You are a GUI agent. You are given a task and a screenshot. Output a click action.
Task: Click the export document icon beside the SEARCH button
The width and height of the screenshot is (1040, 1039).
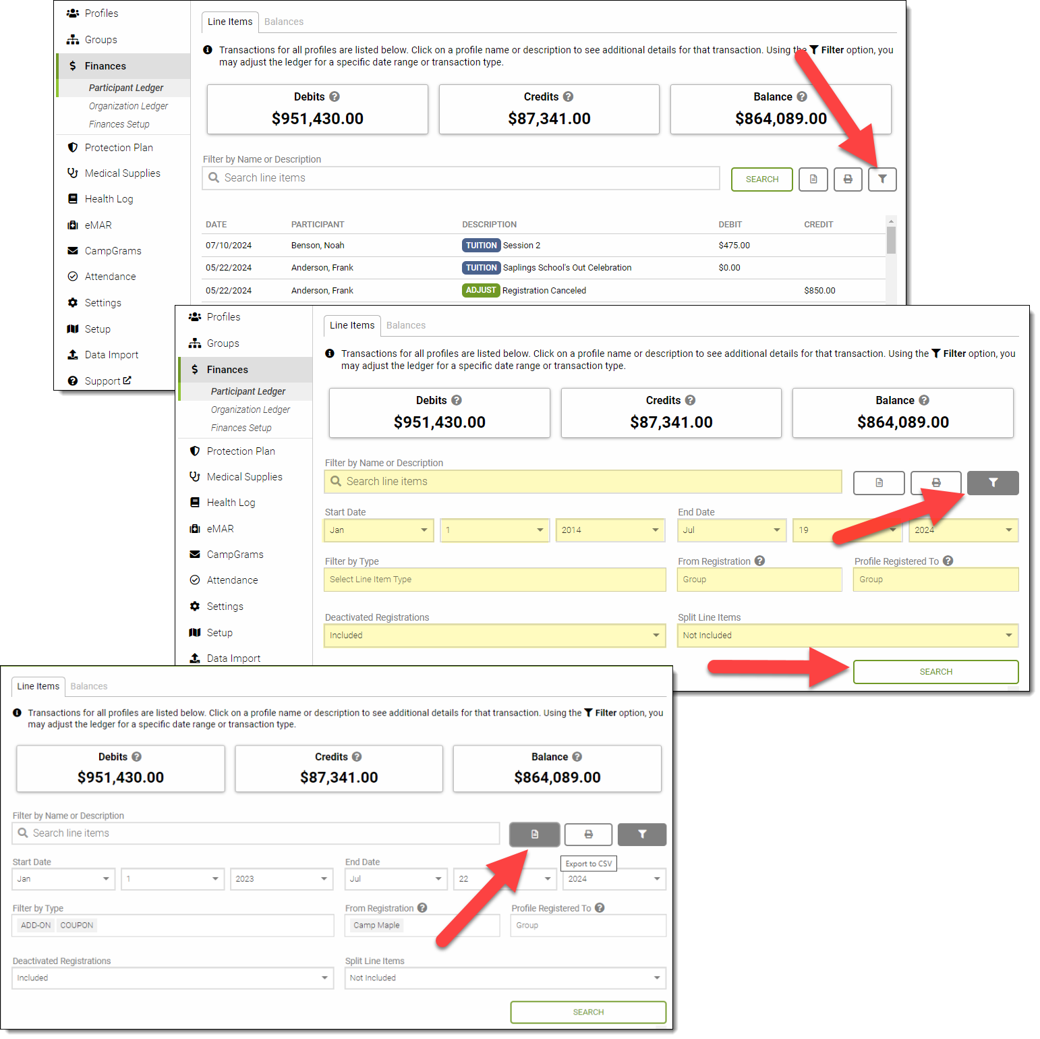coord(813,179)
